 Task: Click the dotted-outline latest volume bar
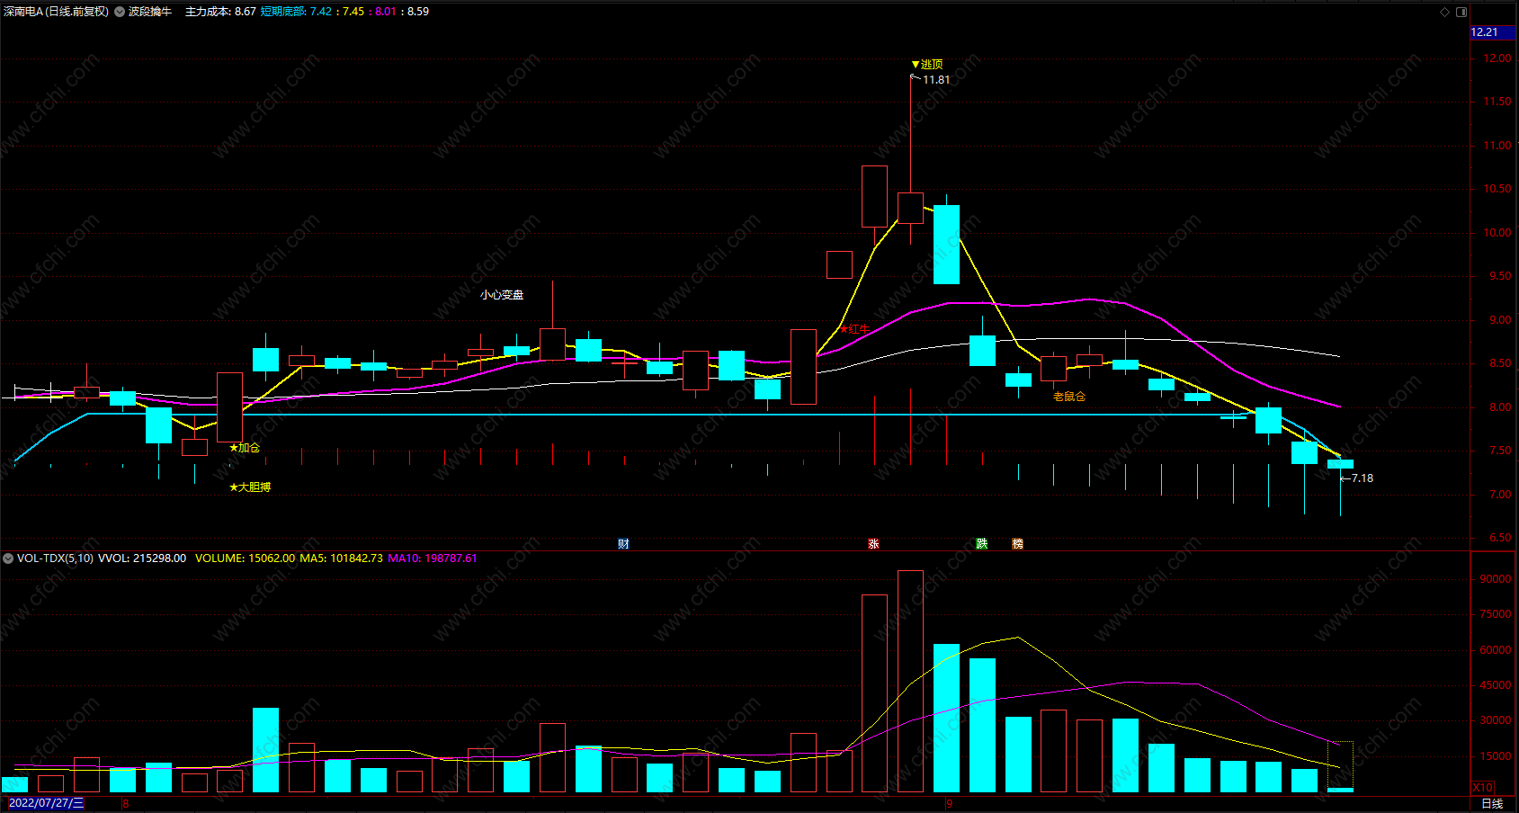[x=1340, y=767]
